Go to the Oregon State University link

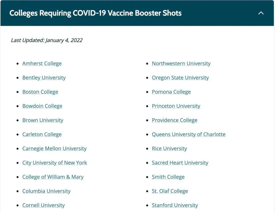click(x=180, y=78)
